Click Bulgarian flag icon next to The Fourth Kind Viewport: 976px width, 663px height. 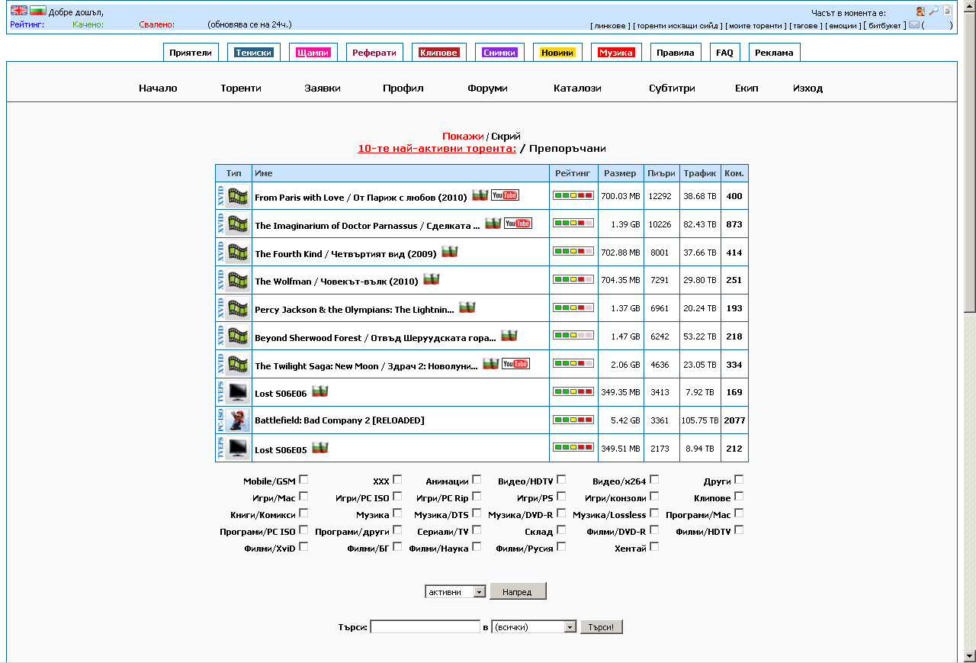click(x=449, y=252)
